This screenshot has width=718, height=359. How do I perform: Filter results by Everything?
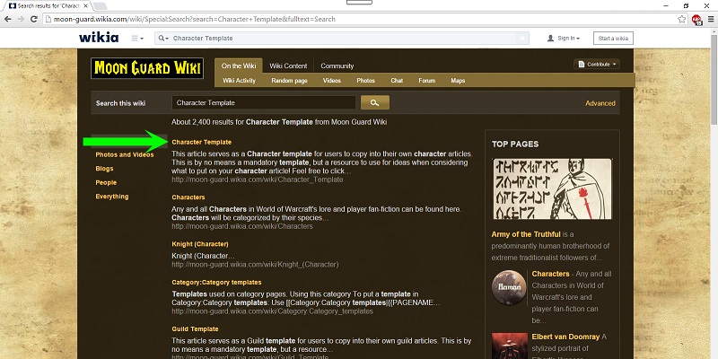[112, 197]
